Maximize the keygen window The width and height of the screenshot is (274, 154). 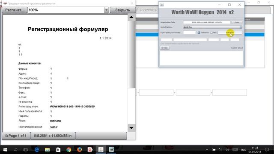pos(229,5)
